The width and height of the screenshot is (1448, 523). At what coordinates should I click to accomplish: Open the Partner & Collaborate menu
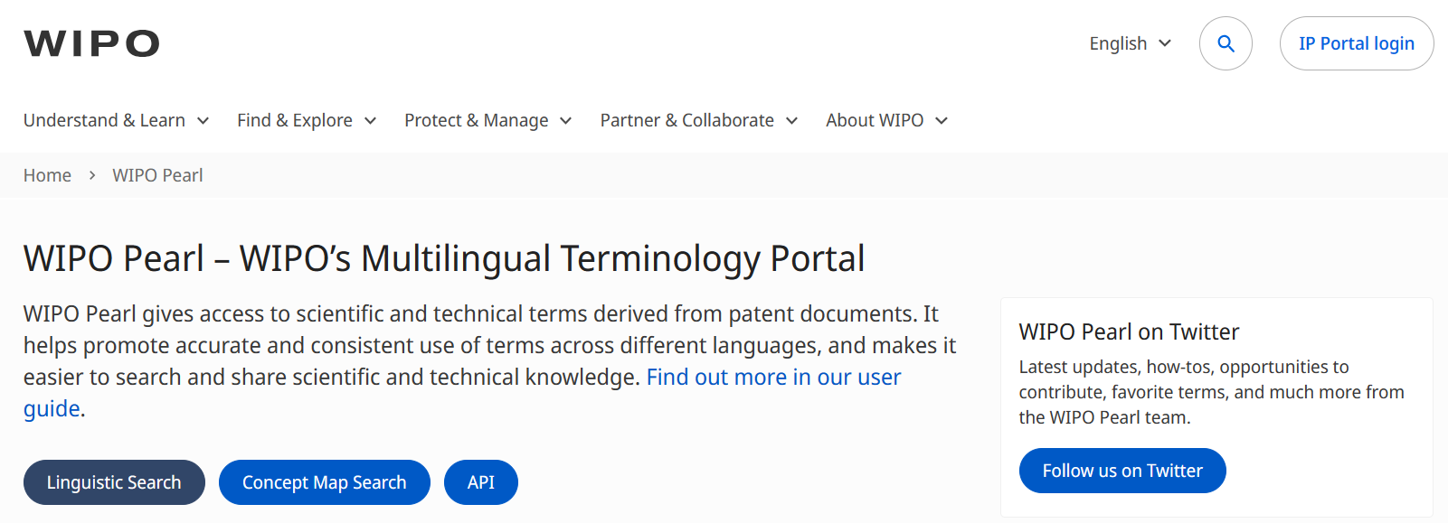[x=686, y=120]
